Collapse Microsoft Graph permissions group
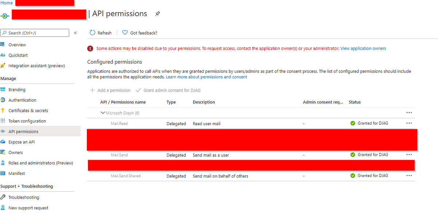This screenshot has height=214, width=438. click(x=103, y=113)
